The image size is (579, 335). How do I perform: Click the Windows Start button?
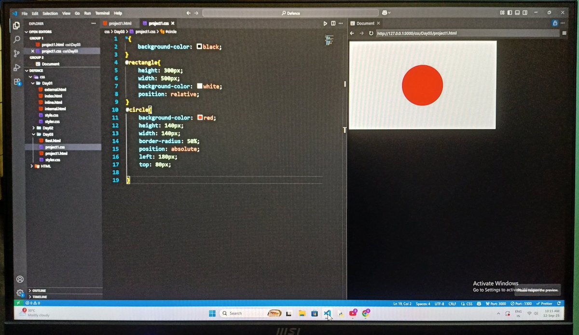tap(212, 313)
